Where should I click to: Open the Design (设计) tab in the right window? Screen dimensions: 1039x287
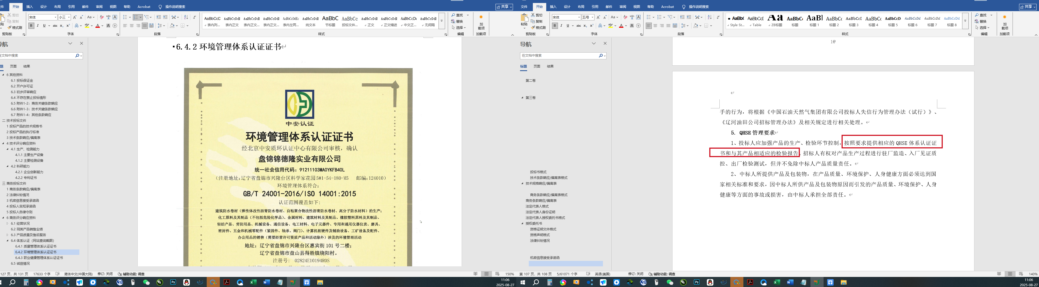pyautogui.click(x=567, y=7)
